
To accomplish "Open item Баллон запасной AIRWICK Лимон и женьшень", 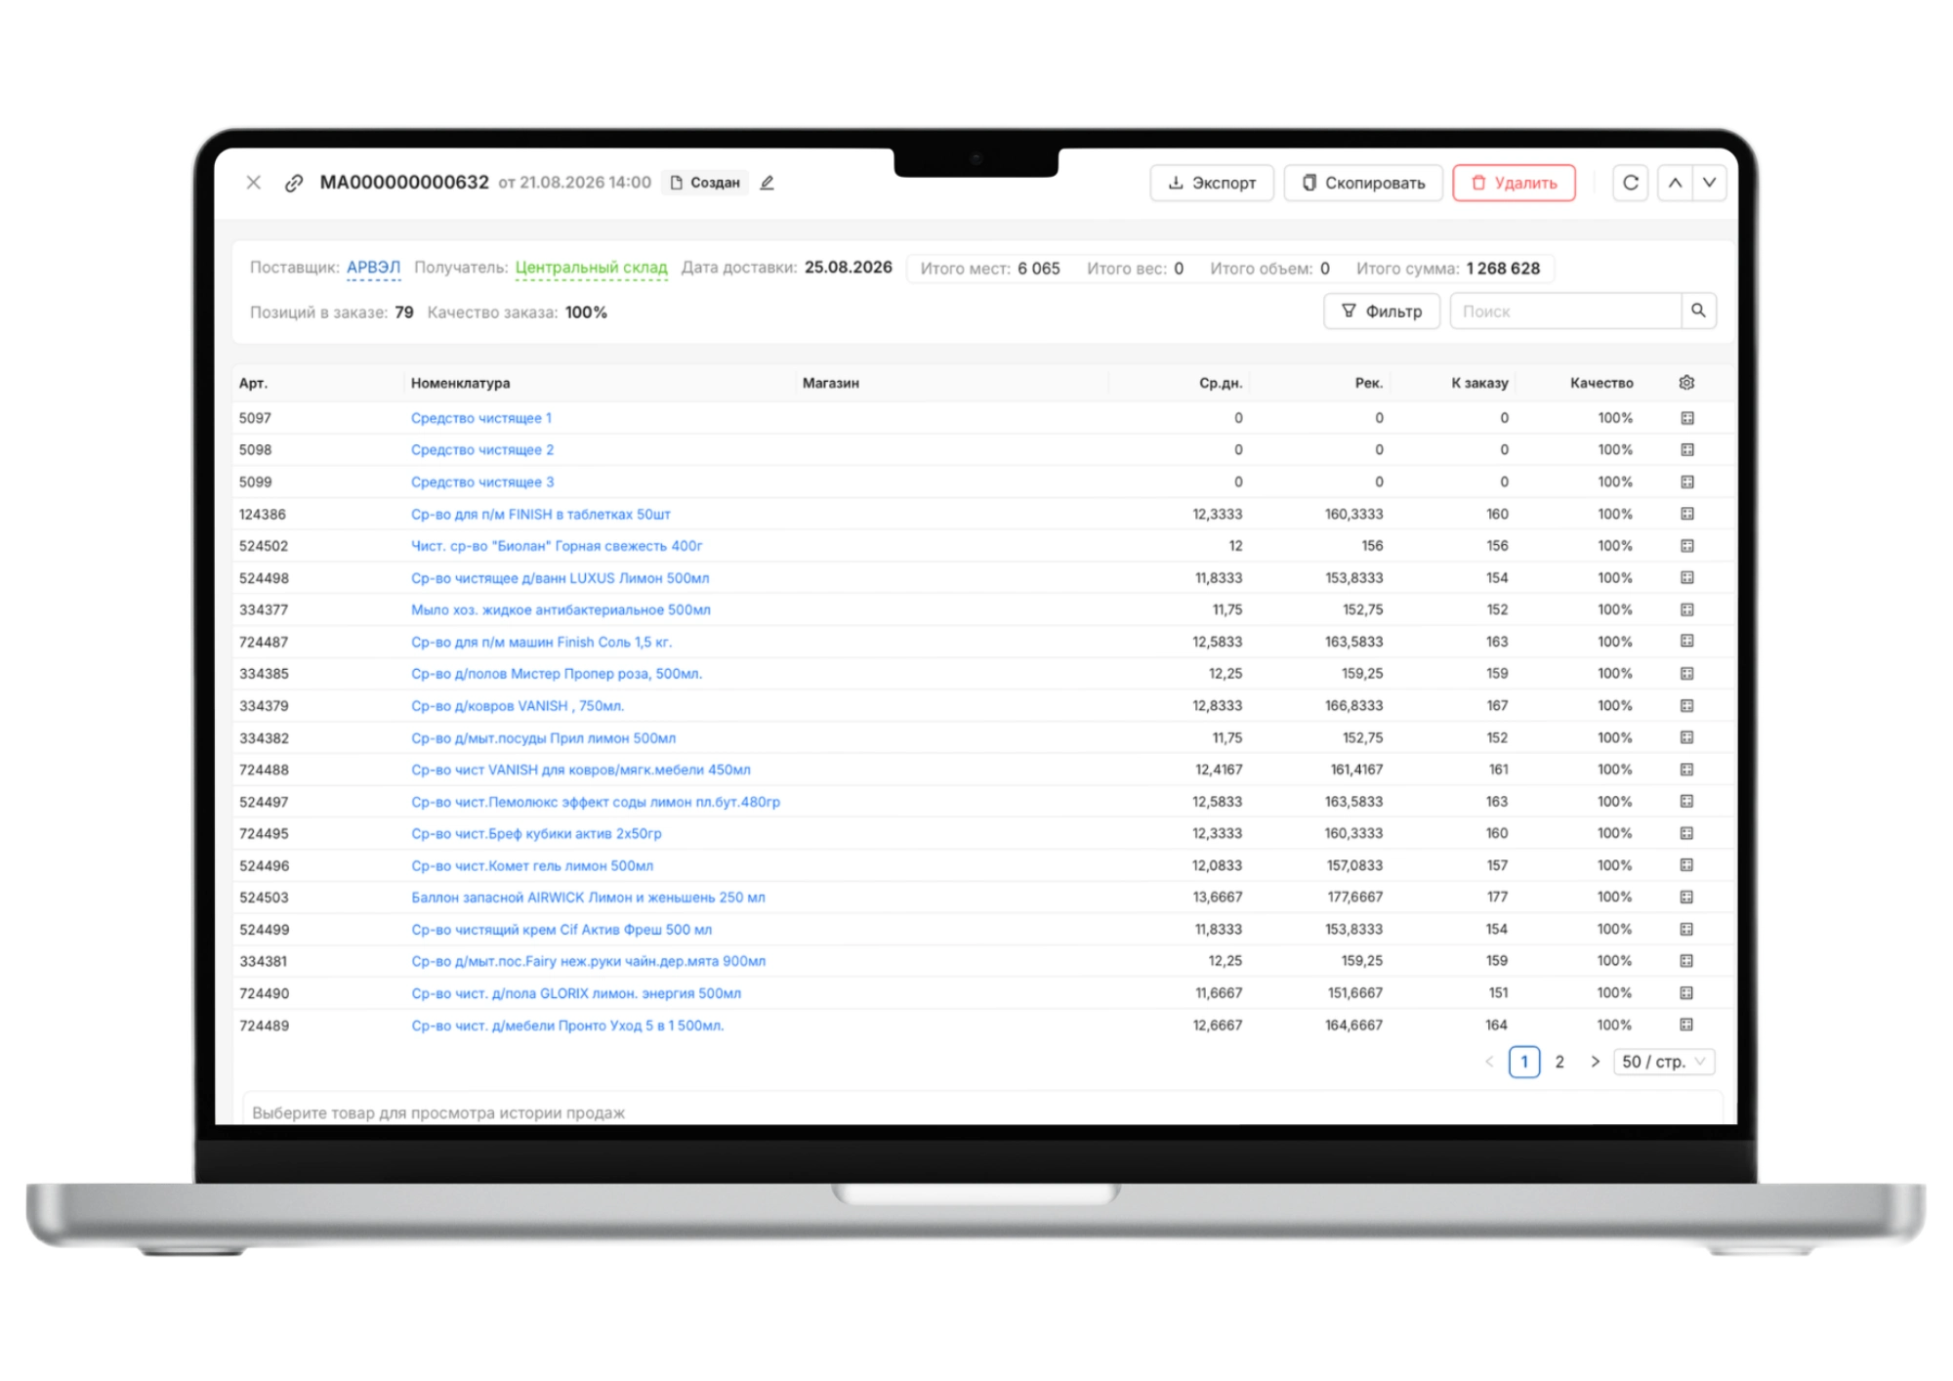I will (x=588, y=897).
